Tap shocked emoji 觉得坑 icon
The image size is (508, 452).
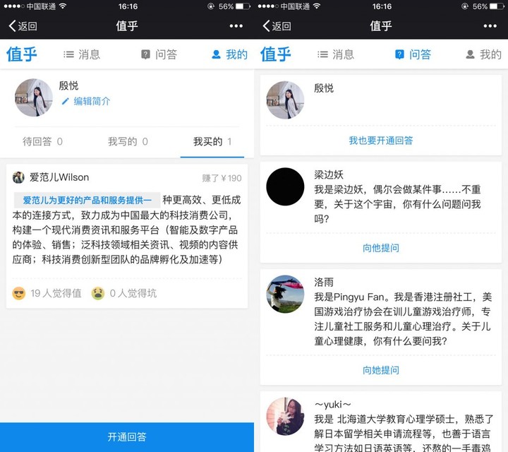98,293
